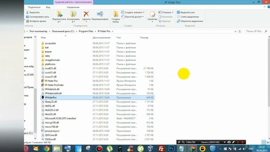
Task: Click the ENG language indicator in tray
Action: pyautogui.click(x=251, y=149)
